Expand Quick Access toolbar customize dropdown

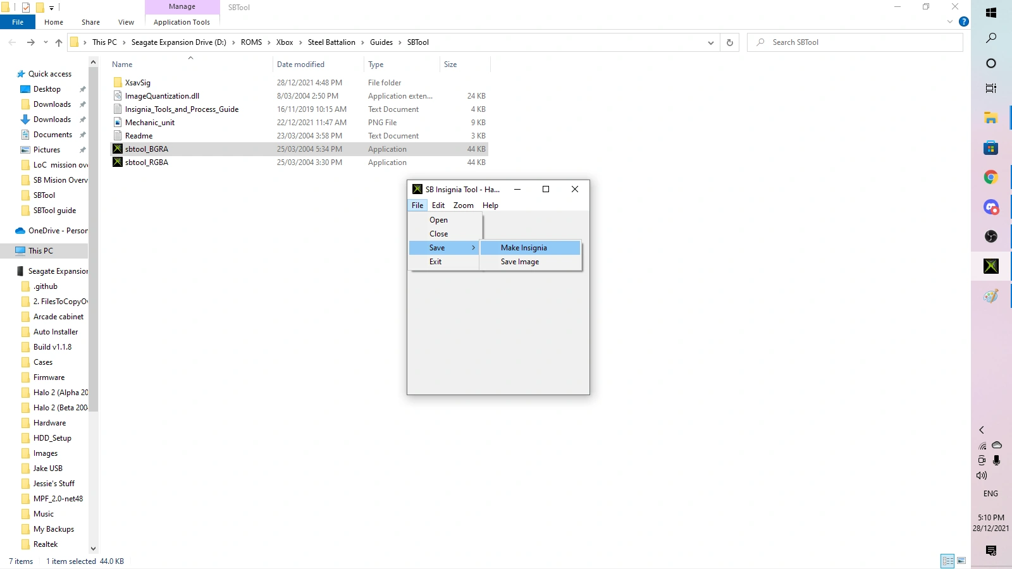pos(52,8)
